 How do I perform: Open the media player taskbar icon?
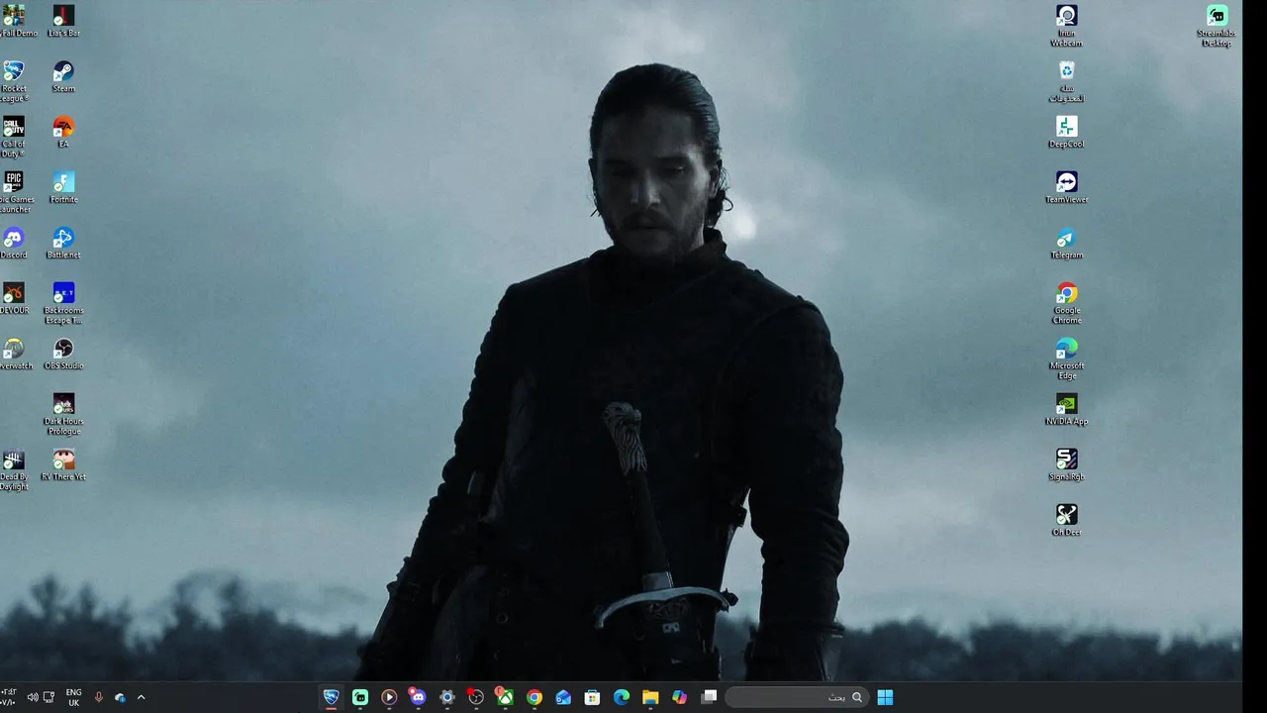pyautogui.click(x=389, y=697)
